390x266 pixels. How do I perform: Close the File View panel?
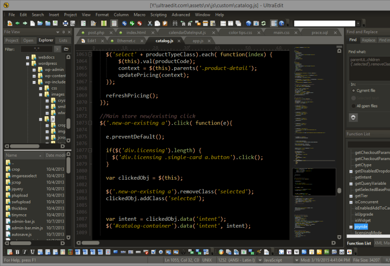tap(70, 32)
